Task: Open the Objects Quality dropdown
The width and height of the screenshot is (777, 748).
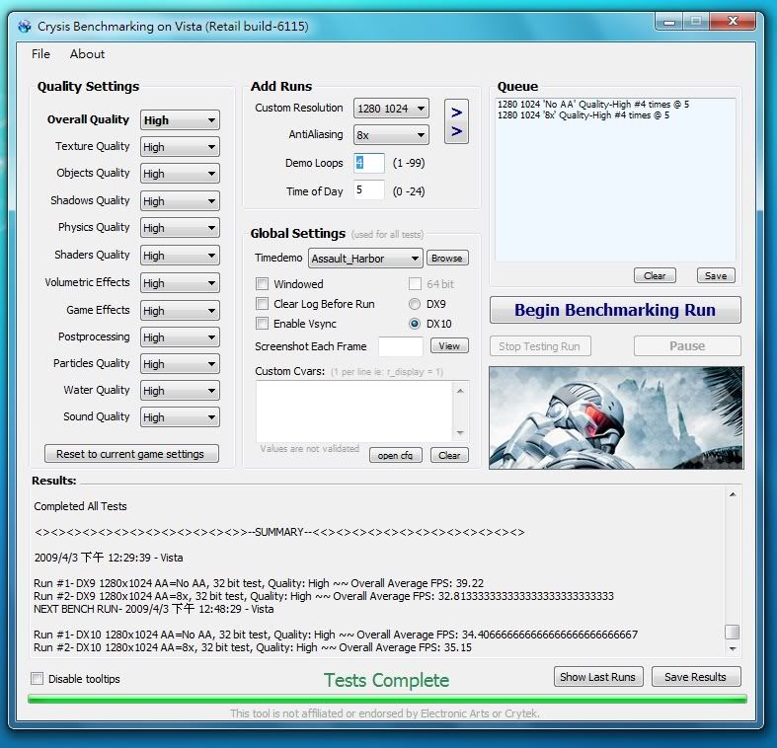Action: coord(180,174)
